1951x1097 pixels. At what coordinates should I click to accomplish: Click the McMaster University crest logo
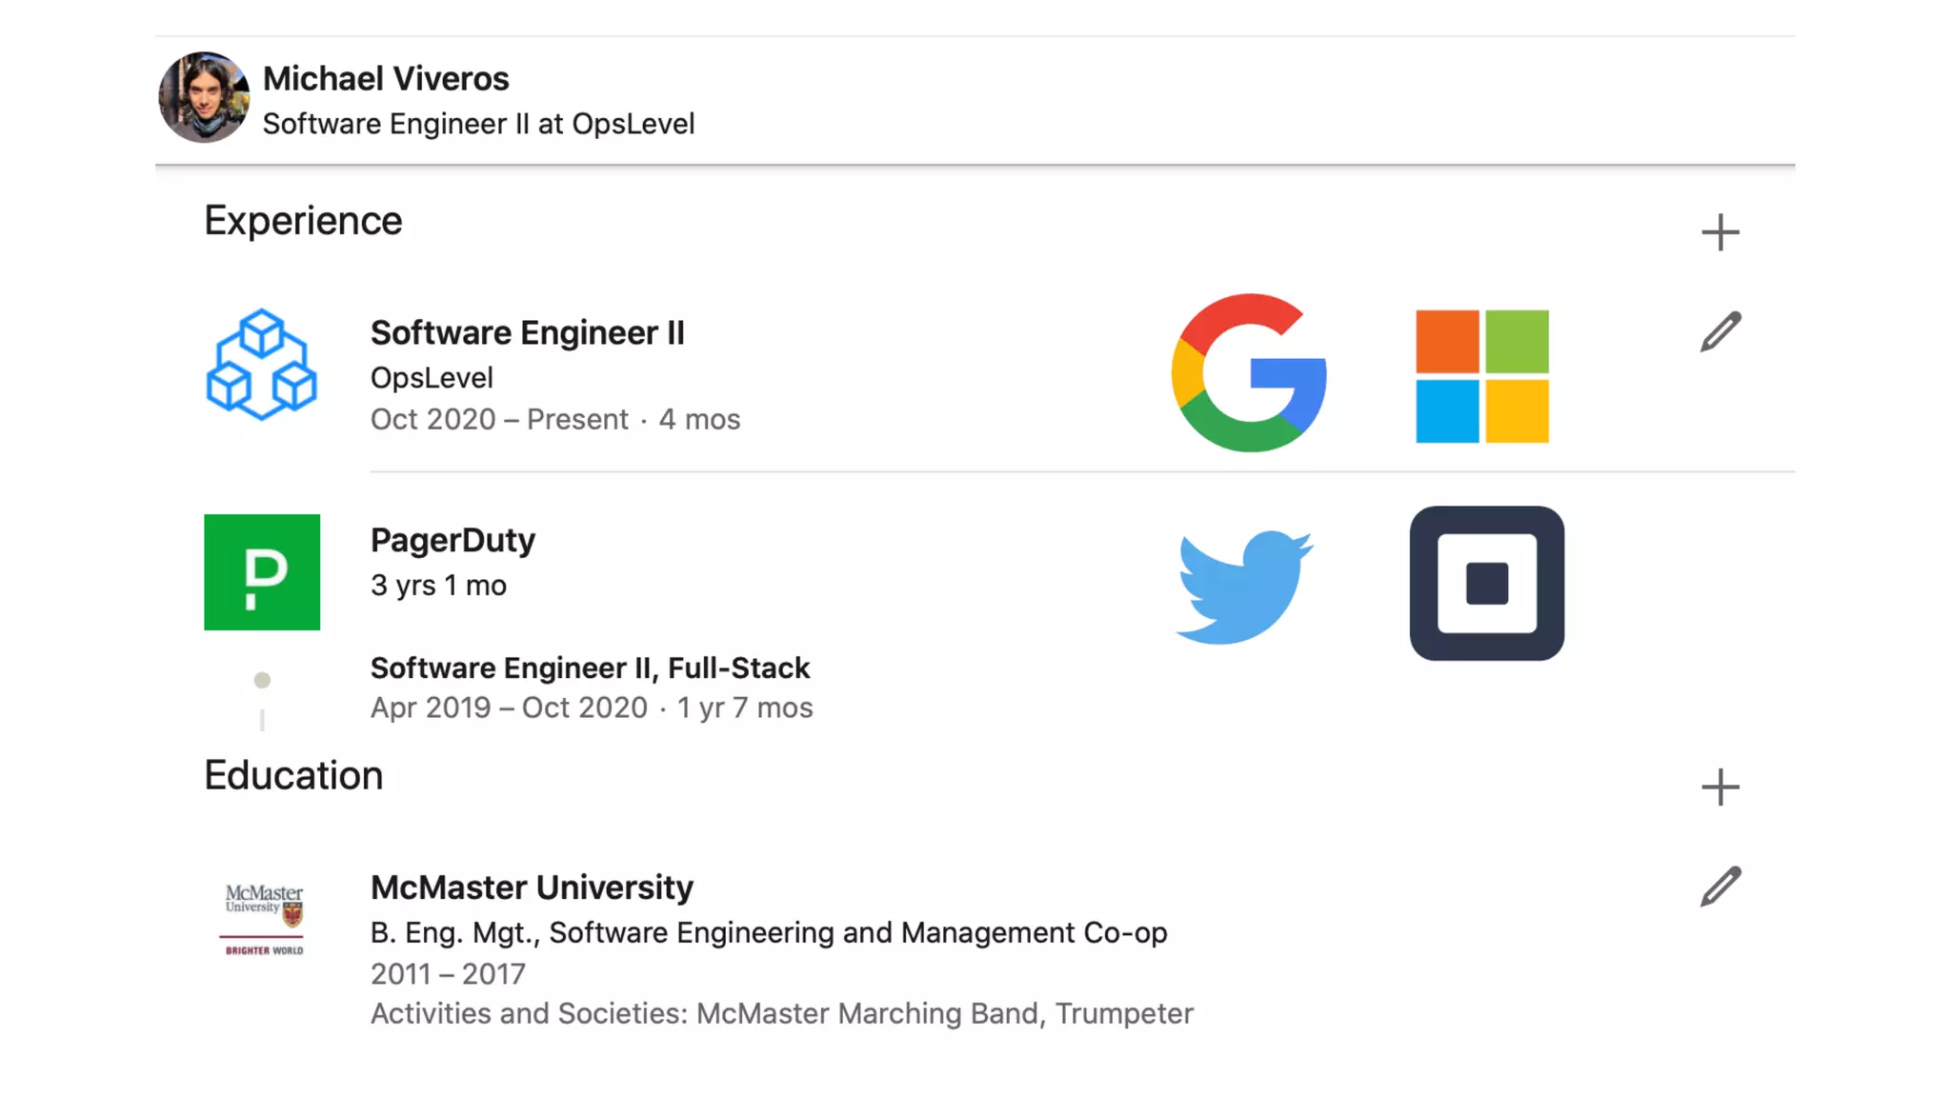pyautogui.click(x=264, y=919)
